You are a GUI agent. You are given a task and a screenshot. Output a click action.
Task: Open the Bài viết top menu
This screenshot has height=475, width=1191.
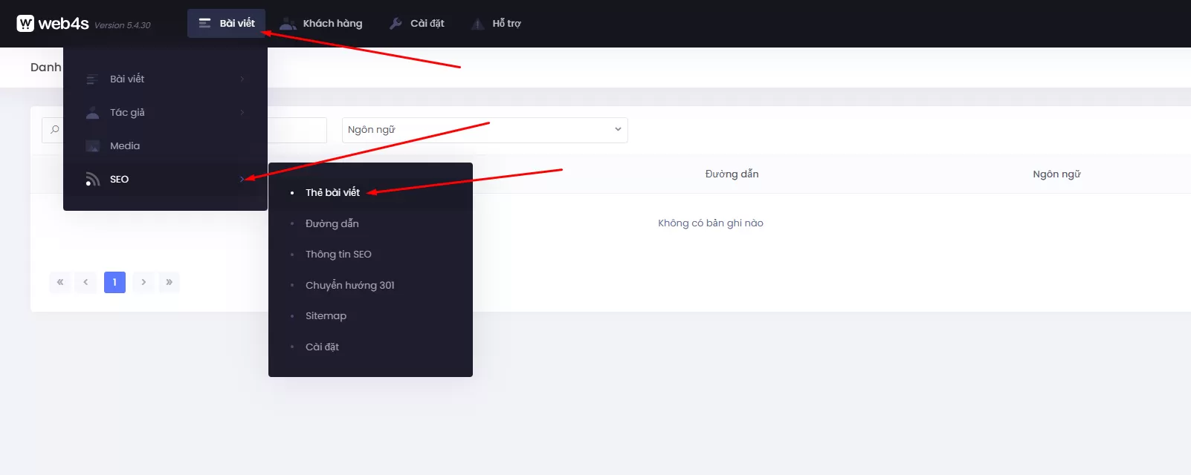coord(227,24)
